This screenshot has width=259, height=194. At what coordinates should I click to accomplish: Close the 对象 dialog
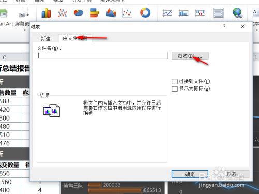(243, 26)
